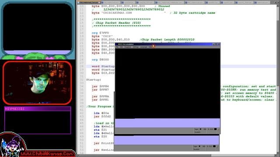Click 'byte "CHIBIAKUMAS.COM' line
The height and width of the screenshot is (157, 280).
point(112,13)
